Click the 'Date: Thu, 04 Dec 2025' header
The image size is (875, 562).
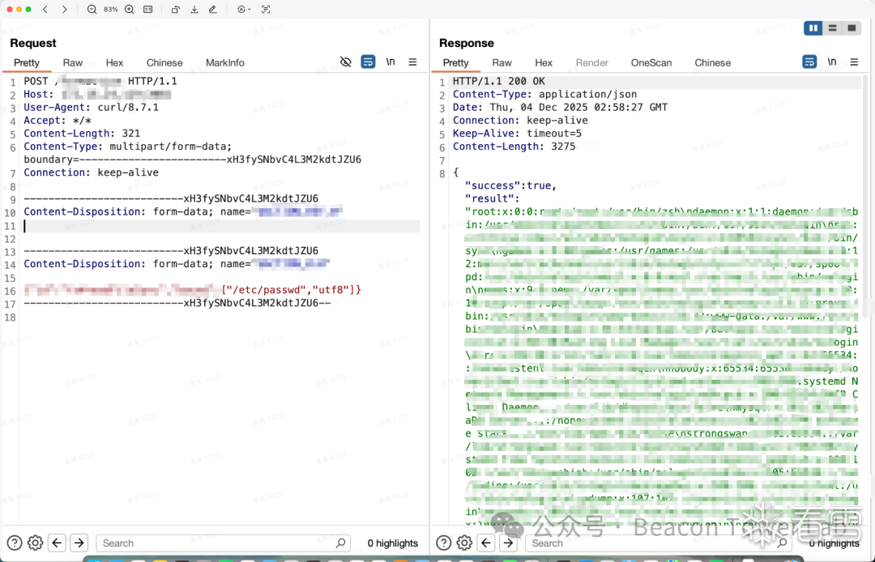[560, 107]
